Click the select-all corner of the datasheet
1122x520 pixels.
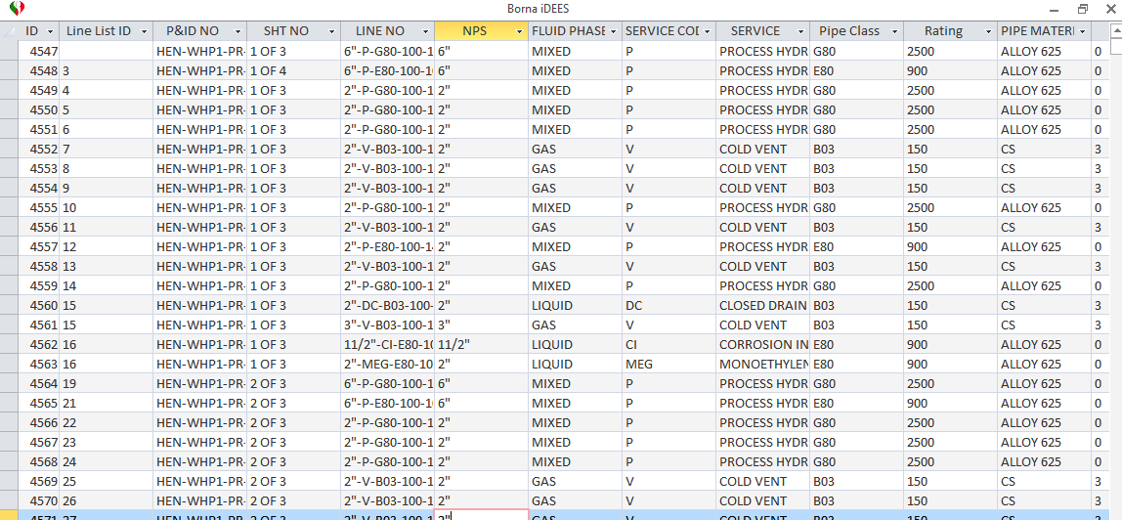(9, 31)
